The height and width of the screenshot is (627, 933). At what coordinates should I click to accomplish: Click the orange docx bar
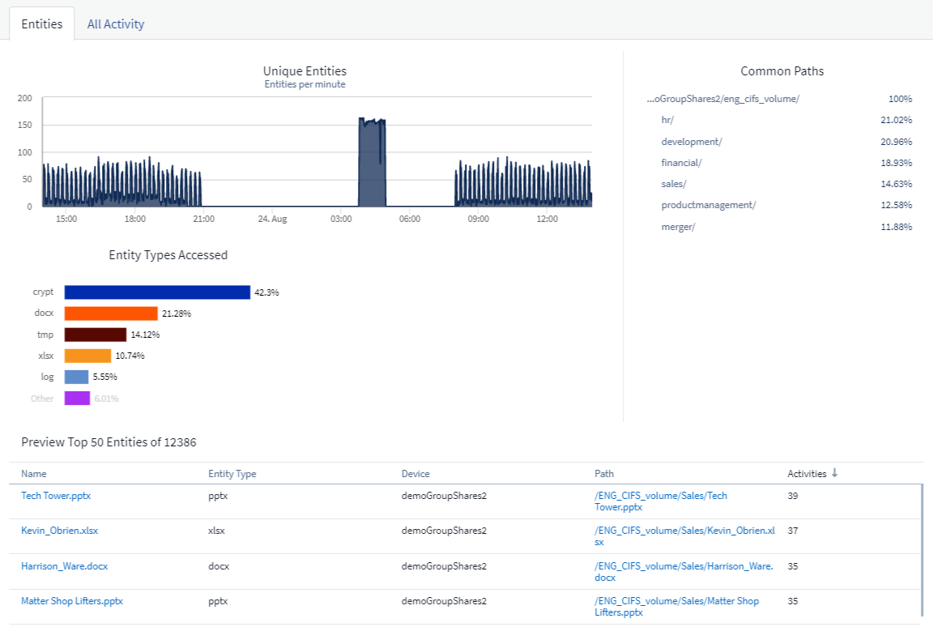pos(111,313)
